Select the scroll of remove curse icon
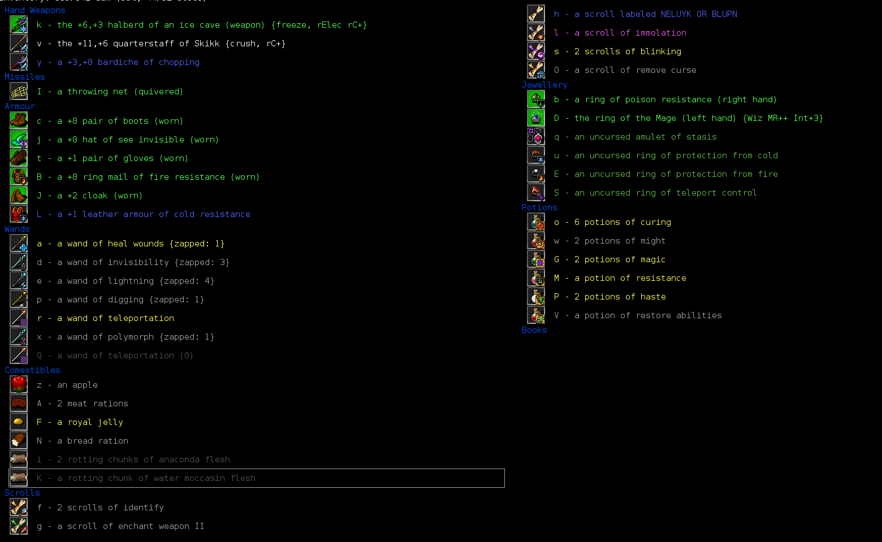The image size is (882, 542). pyautogui.click(x=536, y=70)
